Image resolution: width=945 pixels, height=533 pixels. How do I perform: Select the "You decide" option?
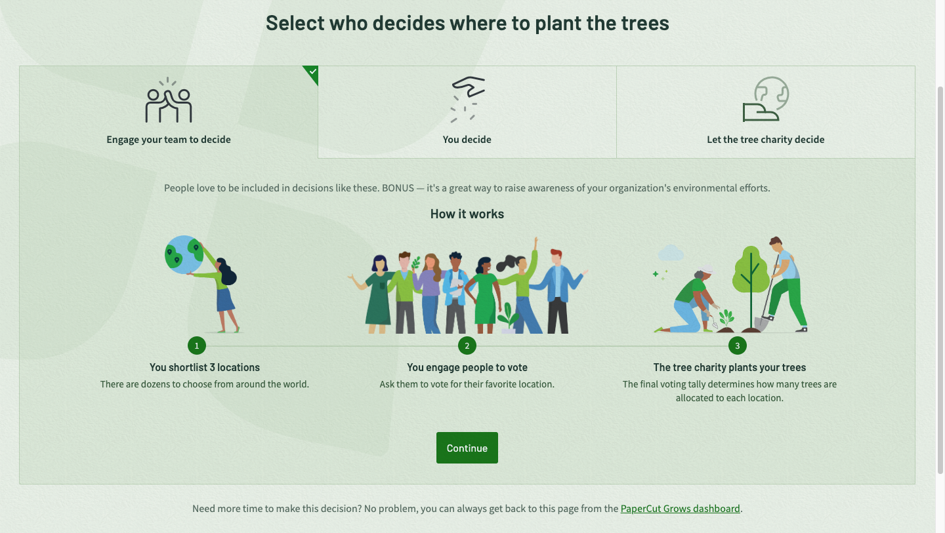467,139
